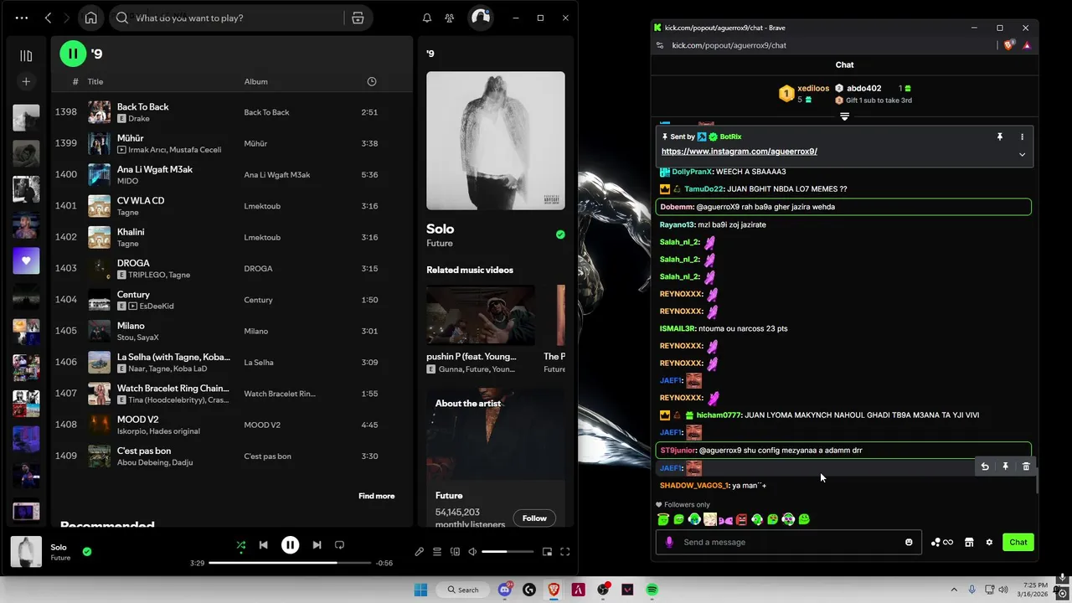Select track Ana Li Wgaft M3ak
Image resolution: width=1072 pixels, height=603 pixels.
click(x=232, y=175)
